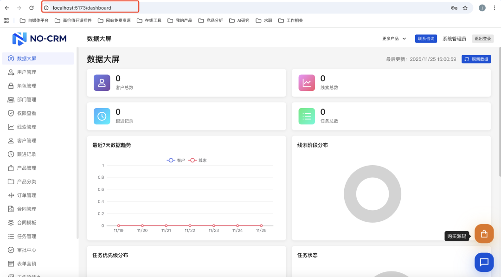Click the sidebar vertical scrollbar
Viewport: 501px width, 277px height.
pyautogui.click(x=77, y=143)
